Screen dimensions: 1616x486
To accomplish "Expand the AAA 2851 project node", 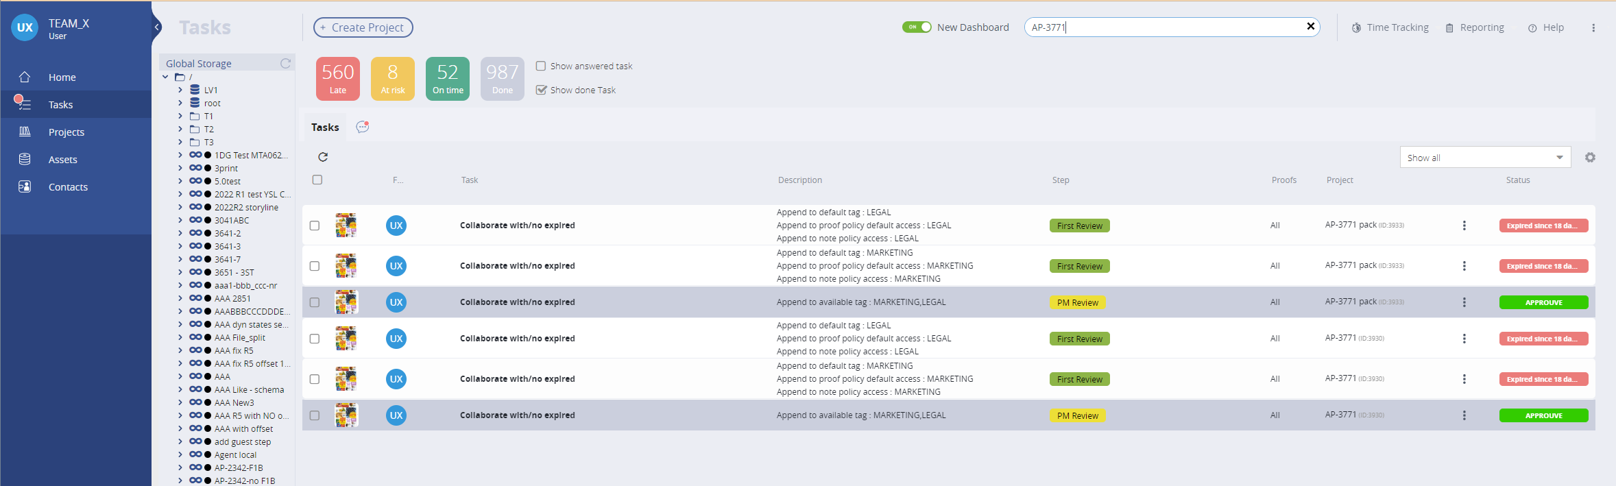I will 180,298.
